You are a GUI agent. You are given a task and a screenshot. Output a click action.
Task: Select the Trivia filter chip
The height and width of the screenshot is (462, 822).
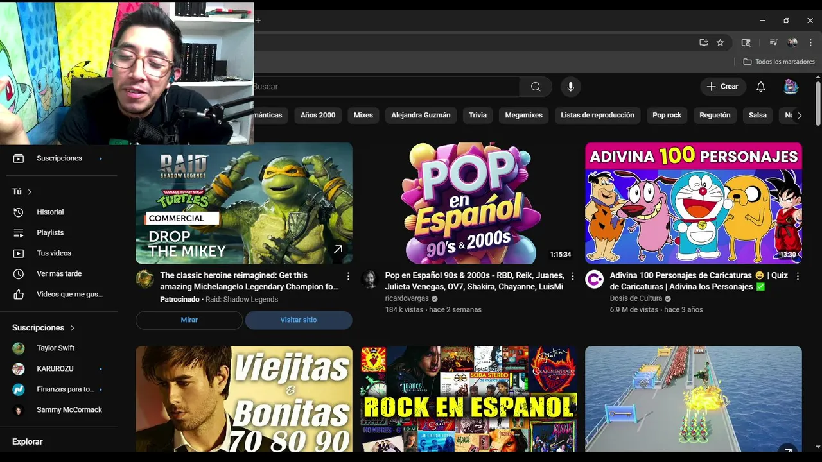coord(478,116)
